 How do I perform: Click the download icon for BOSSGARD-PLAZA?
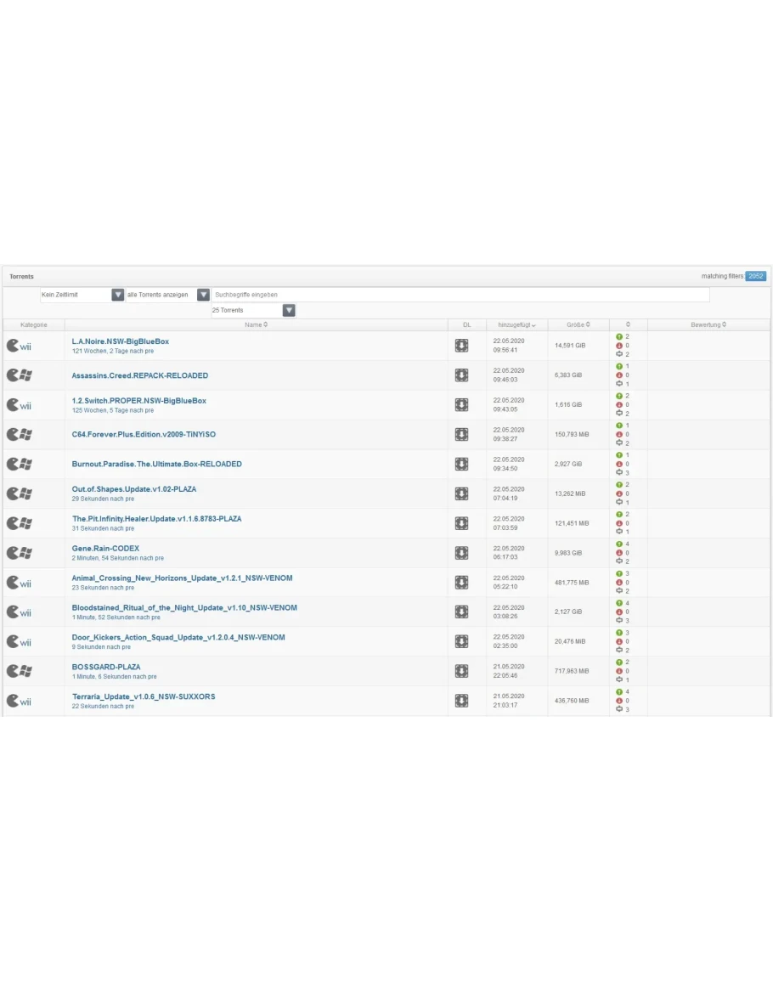tap(461, 671)
